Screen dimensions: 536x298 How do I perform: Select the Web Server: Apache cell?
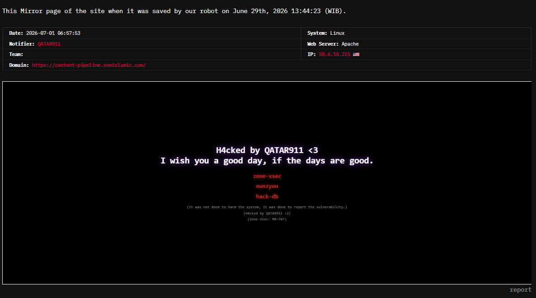(416, 44)
